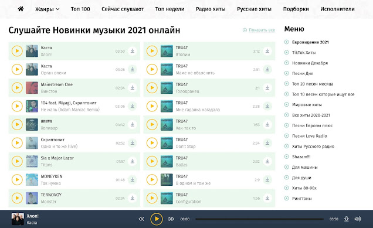The height and width of the screenshot is (228, 373).
Task: Download the Голодранец track
Action: [x=267, y=88]
